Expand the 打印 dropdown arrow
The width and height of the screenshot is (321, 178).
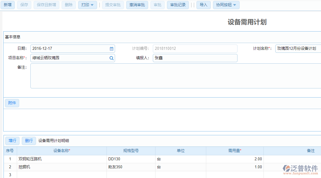[92, 5]
